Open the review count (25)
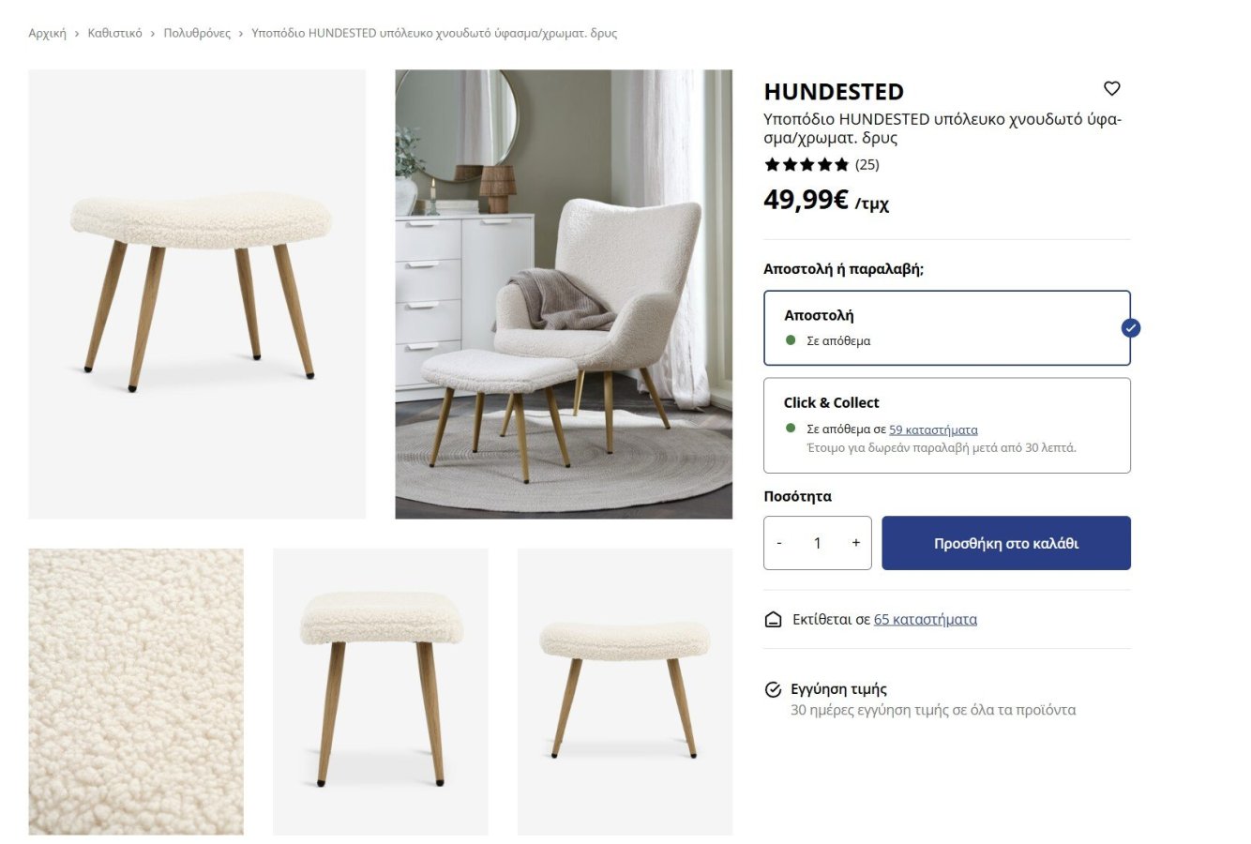 click(867, 165)
